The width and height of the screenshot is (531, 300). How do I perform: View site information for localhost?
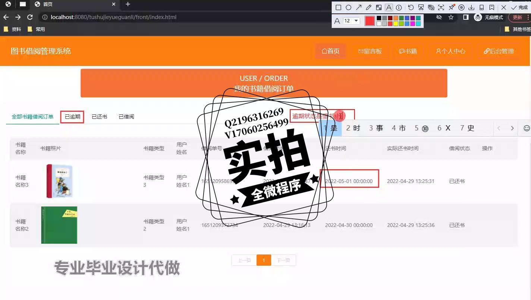tap(45, 17)
